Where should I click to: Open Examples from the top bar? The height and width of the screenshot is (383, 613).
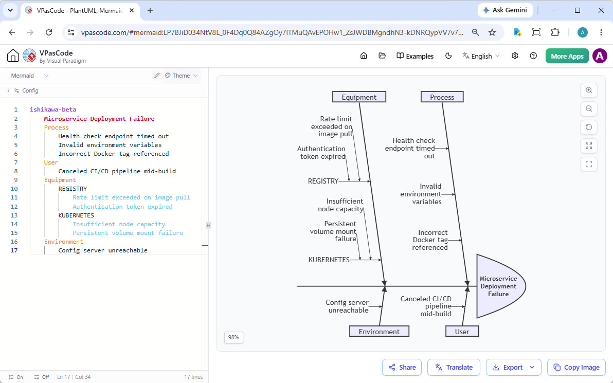tap(415, 56)
